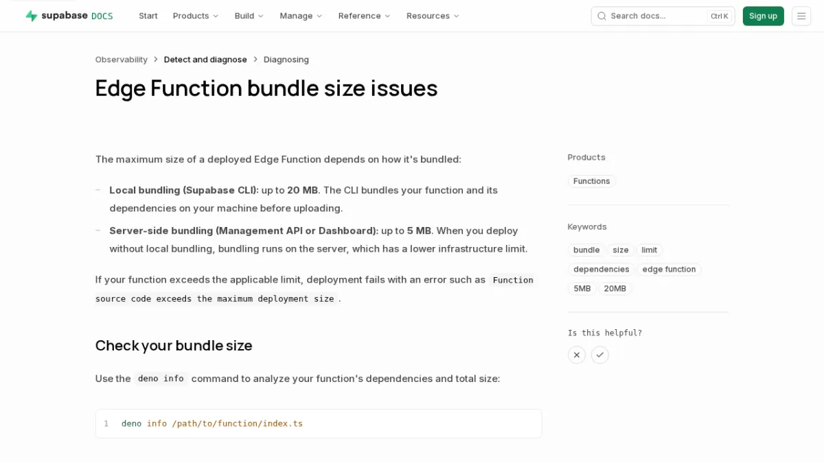Click the Diagnosing breadcrumb

point(286,60)
